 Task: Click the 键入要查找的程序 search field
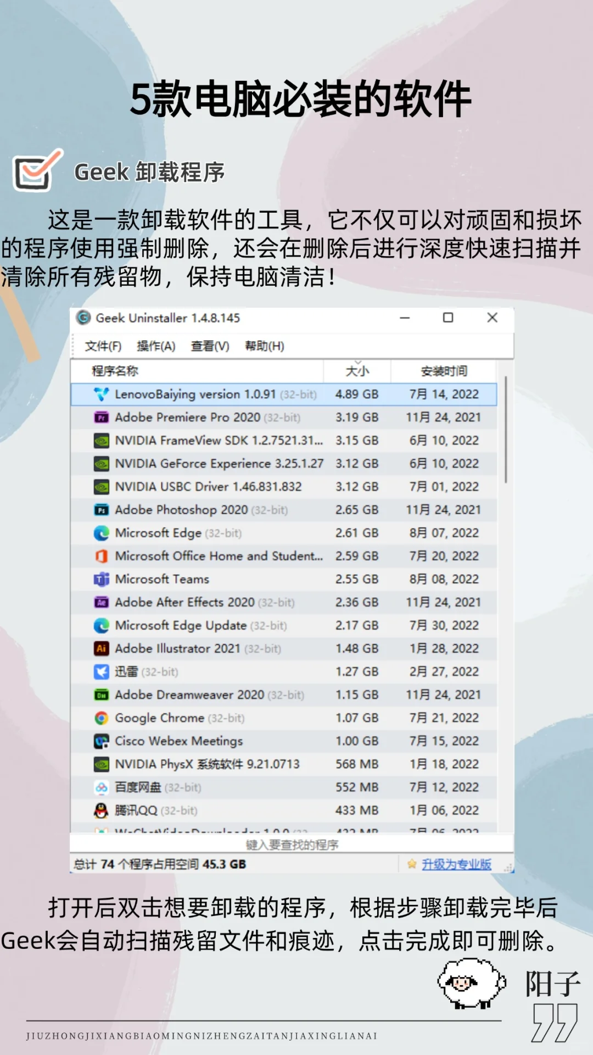292,845
